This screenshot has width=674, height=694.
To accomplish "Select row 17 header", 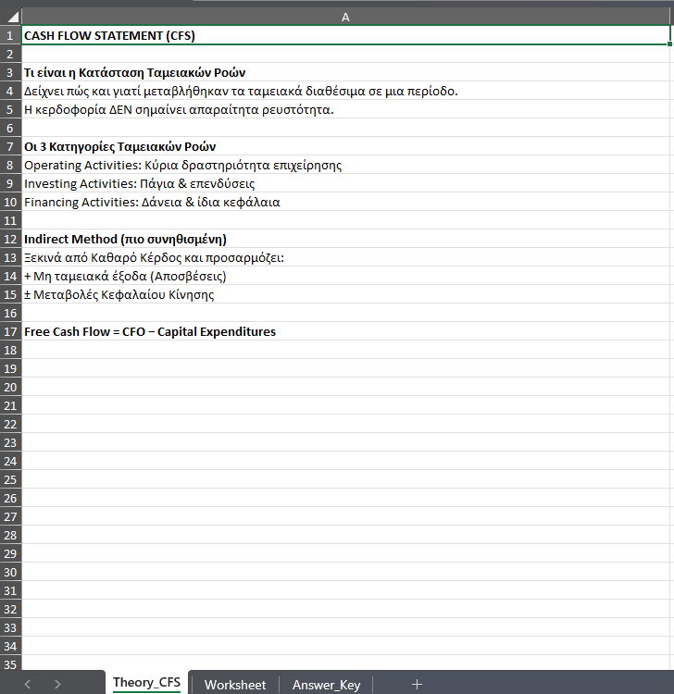I will (10, 331).
